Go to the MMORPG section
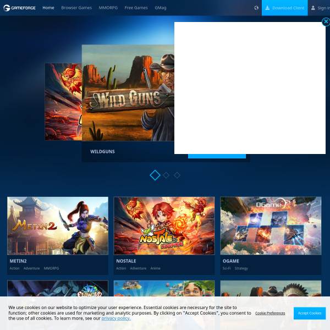This screenshot has height=330, width=330. (x=108, y=8)
